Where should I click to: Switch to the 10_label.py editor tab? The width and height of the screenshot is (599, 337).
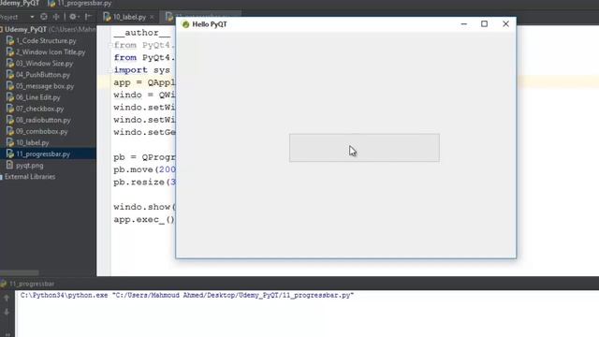[x=129, y=17]
